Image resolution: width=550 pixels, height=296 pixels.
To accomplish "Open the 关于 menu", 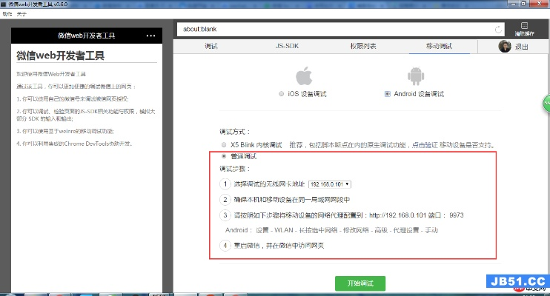I will (21, 13).
